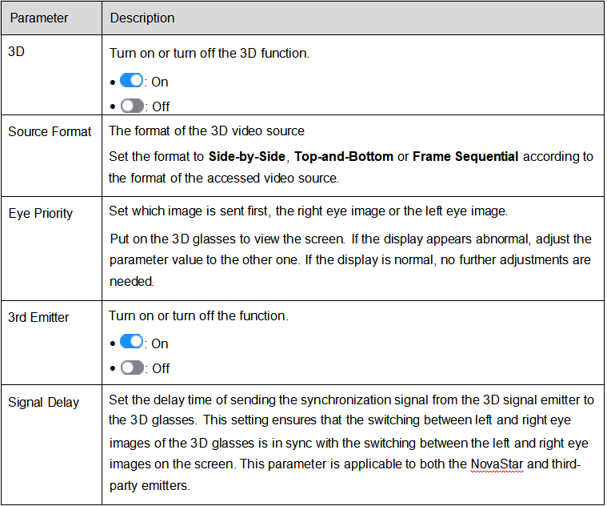The height and width of the screenshot is (506, 607).
Task: Select the Signal Delay parameter cell
Action: pyautogui.click(x=51, y=444)
